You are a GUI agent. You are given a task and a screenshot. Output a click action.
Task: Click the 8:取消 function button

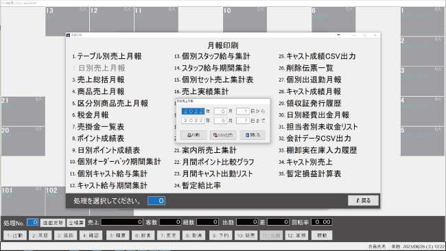[x=193, y=235]
